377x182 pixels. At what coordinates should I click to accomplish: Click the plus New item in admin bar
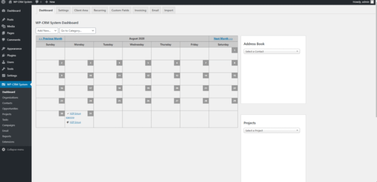pyautogui.click(x=50, y=2)
